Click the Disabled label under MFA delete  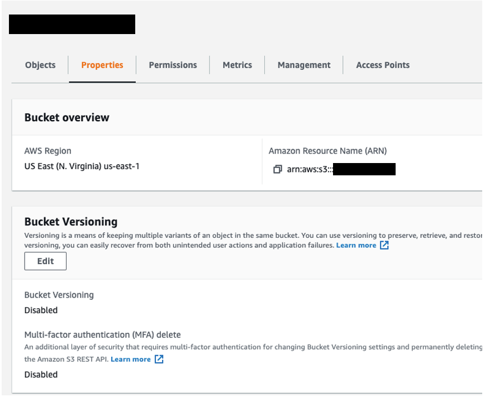40,374
